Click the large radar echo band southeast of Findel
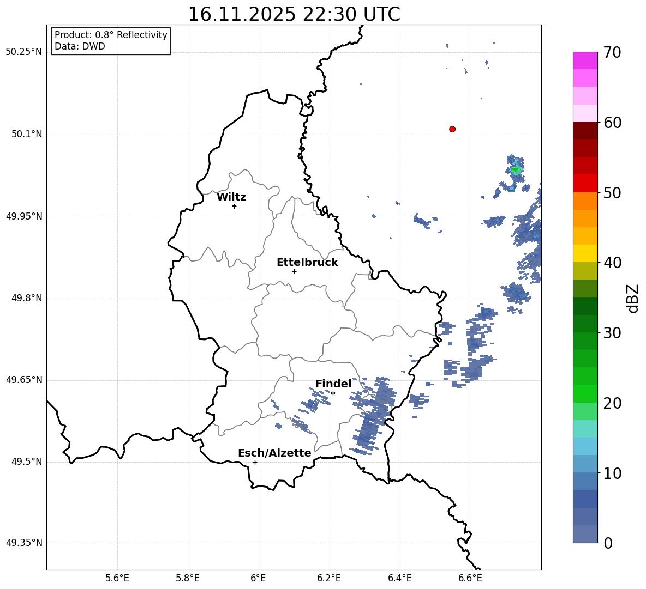The height and width of the screenshot is (589, 646). pos(373,415)
